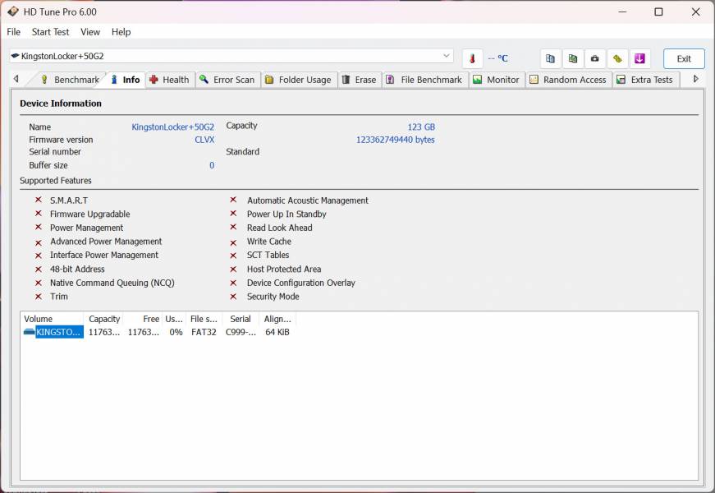Click the KINGSTO... volume drive icon
Screen dimensions: 715x493
pos(30,332)
